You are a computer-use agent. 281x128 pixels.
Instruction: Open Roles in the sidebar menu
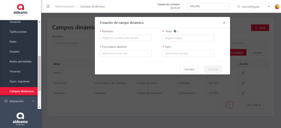13,42
